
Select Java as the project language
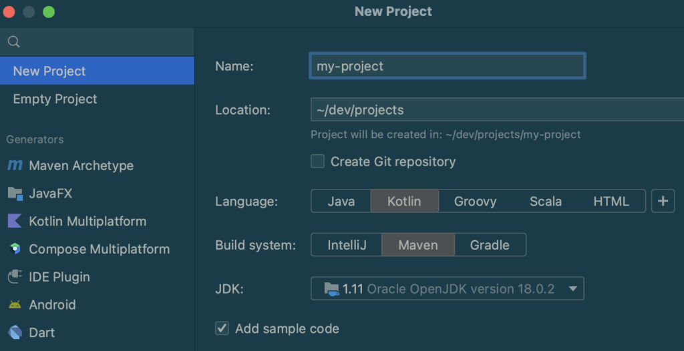click(x=341, y=201)
